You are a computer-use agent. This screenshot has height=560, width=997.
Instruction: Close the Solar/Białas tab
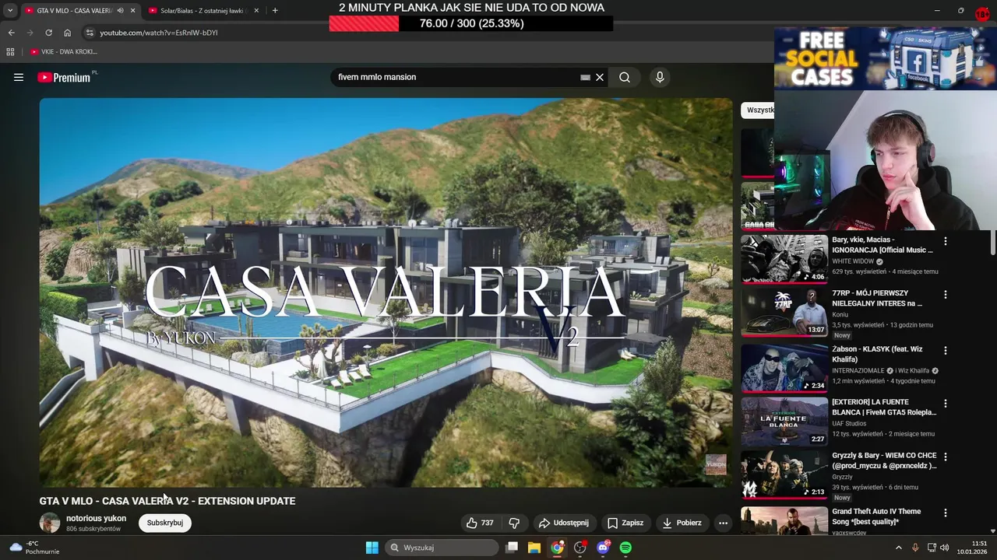[x=255, y=11]
